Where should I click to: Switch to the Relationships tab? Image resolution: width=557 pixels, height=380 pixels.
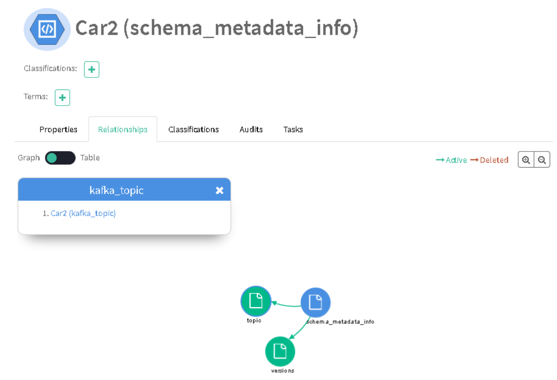pos(123,129)
